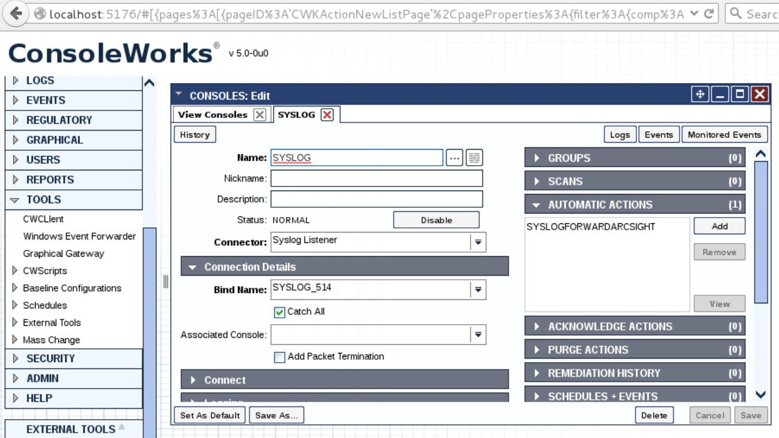
Task: Click the Save As... button
Action: click(276, 415)
